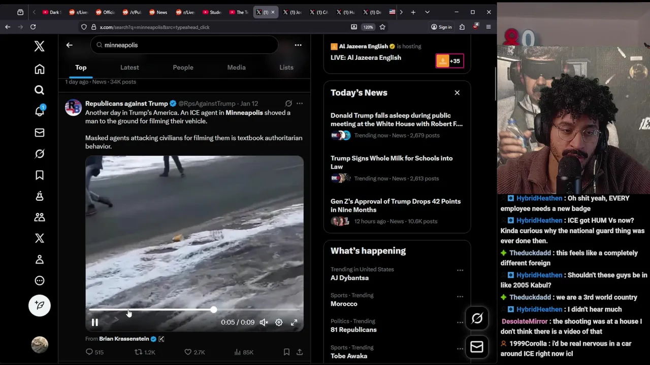
Task: Switch to the Top tab
Action: pos(81,67)
